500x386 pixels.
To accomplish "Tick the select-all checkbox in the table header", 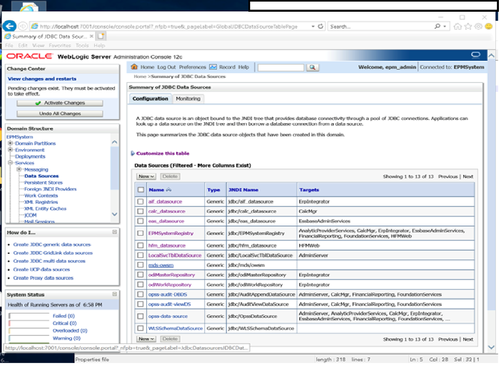I will [140, 190].
